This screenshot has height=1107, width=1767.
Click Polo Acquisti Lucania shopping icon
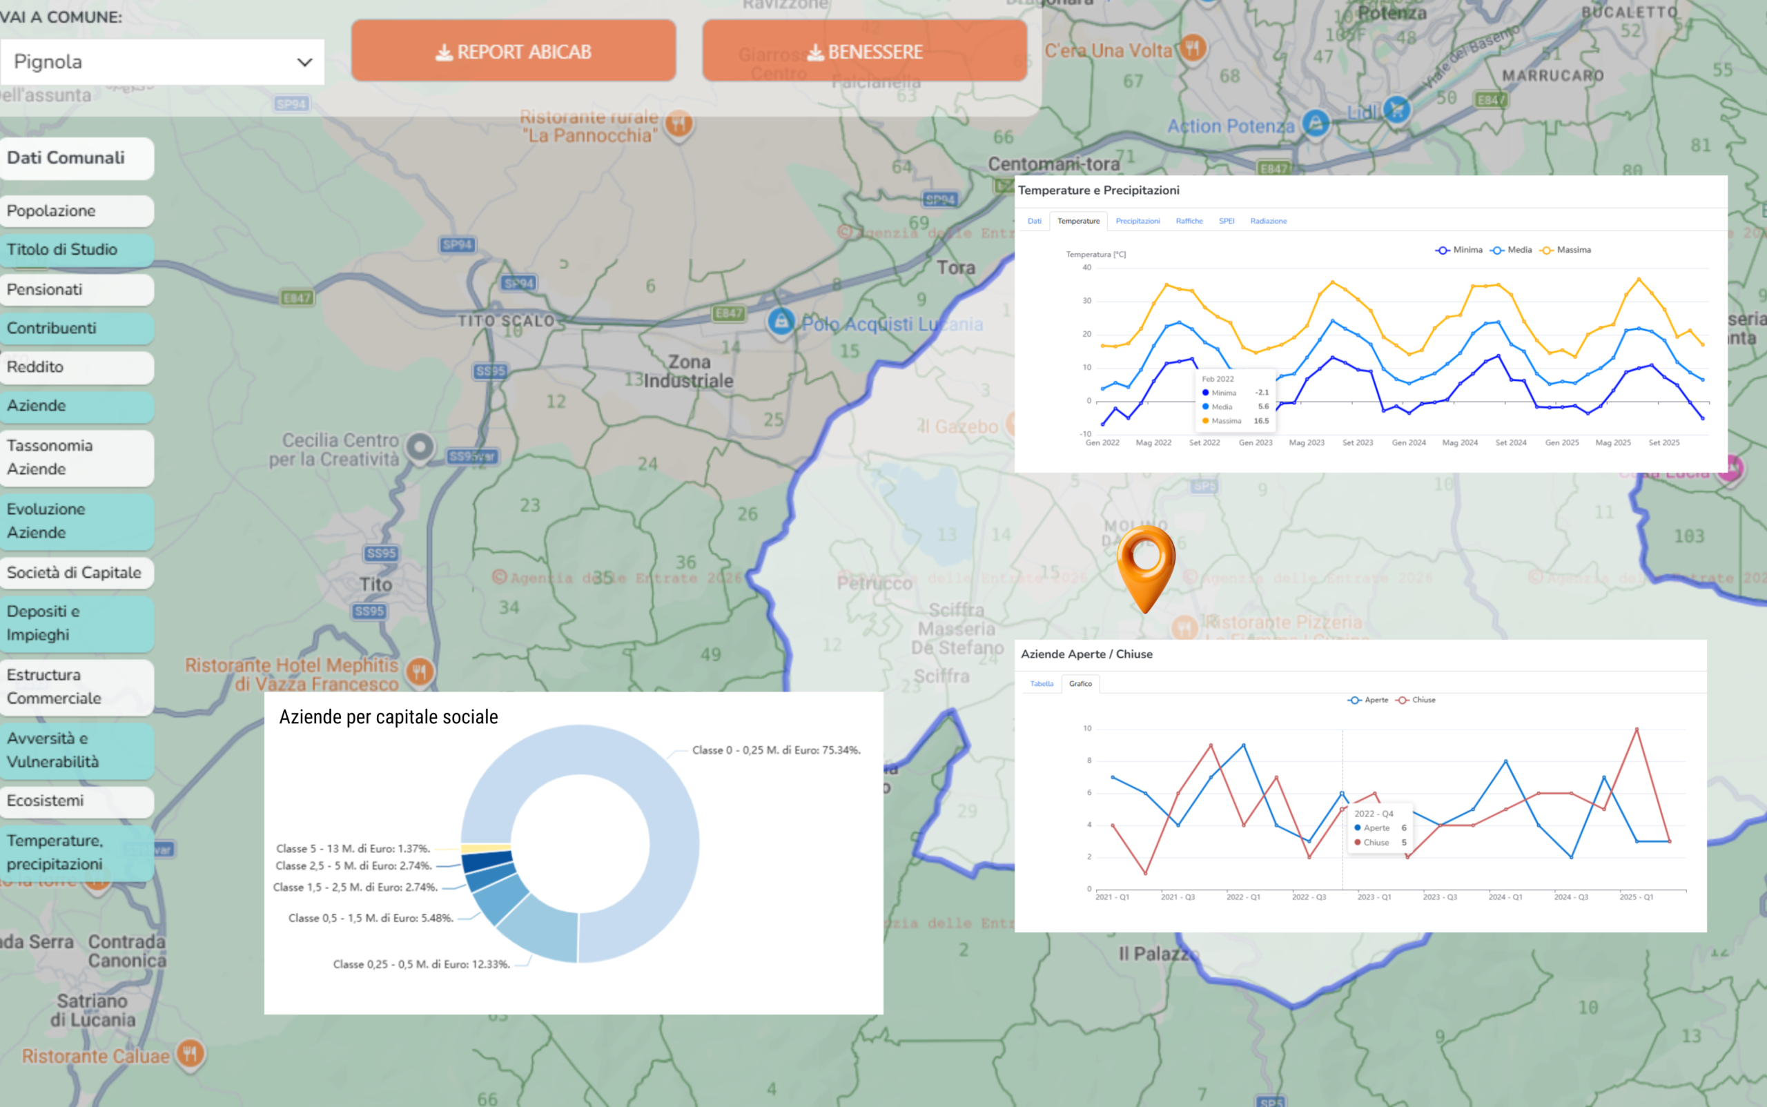[x=781, y=322]
